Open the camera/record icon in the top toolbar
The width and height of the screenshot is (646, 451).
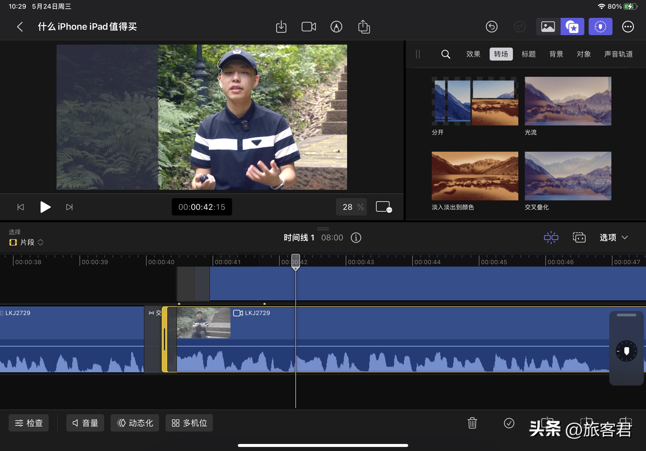click(308, 26)
